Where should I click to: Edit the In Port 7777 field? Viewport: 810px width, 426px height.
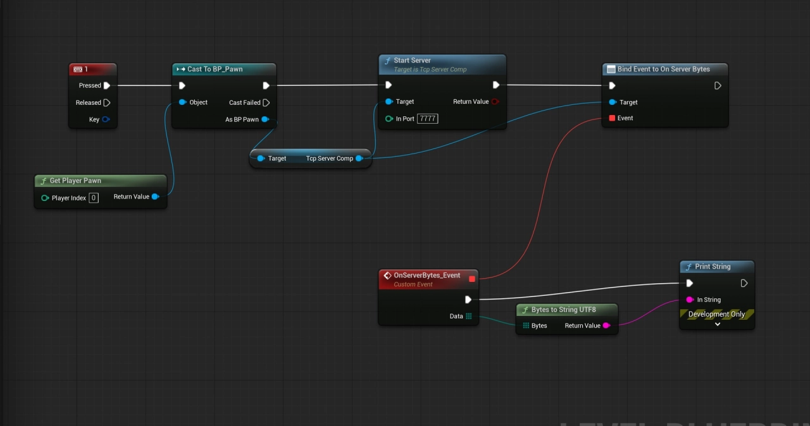click(428, 119)
